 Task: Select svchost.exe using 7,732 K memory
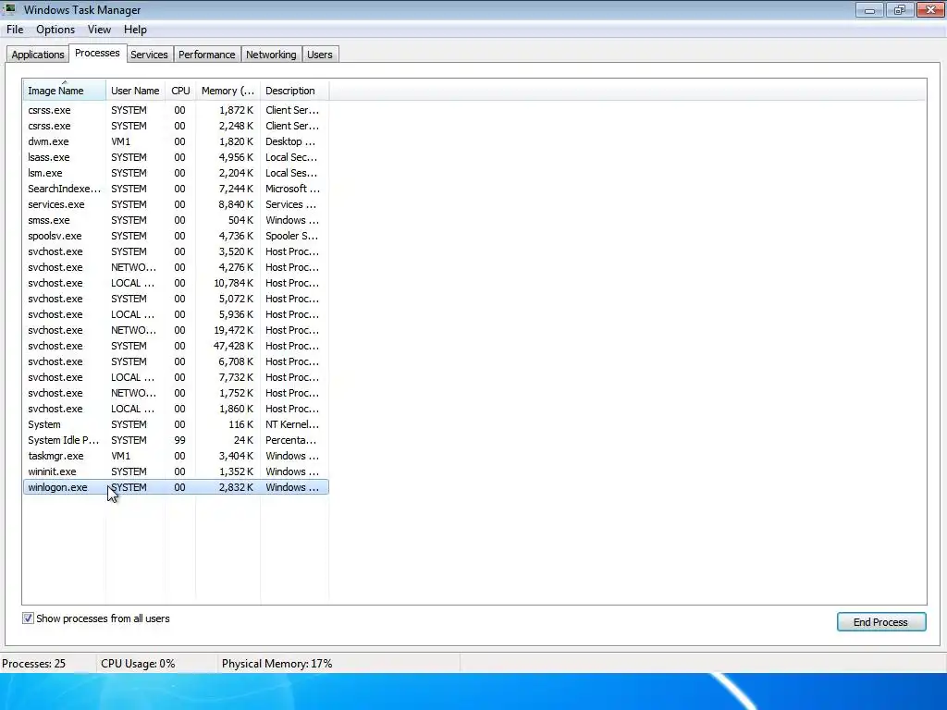coord(176,377)
